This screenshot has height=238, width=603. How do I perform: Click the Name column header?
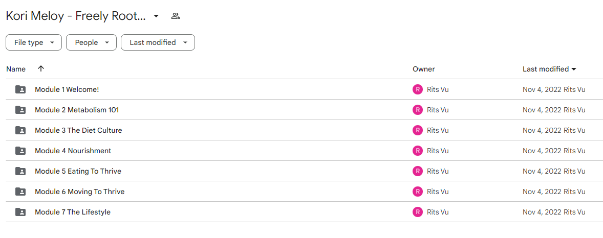[16, 69]
